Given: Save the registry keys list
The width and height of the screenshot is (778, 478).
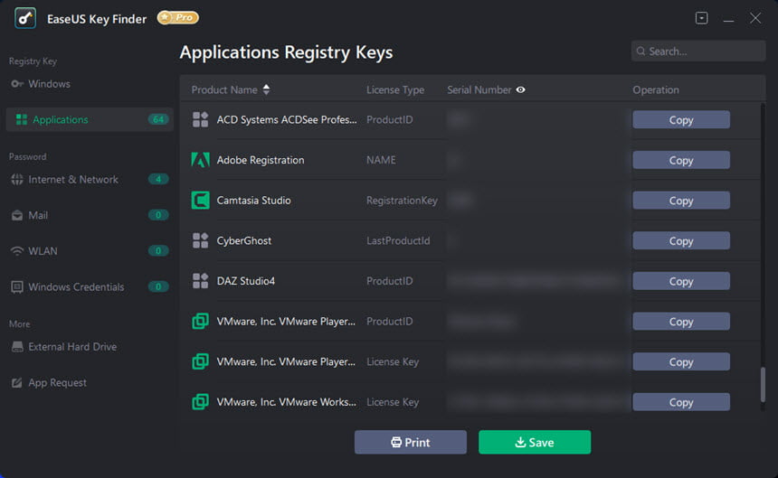Looking at the screenshot, I should [x=535, y=443].
